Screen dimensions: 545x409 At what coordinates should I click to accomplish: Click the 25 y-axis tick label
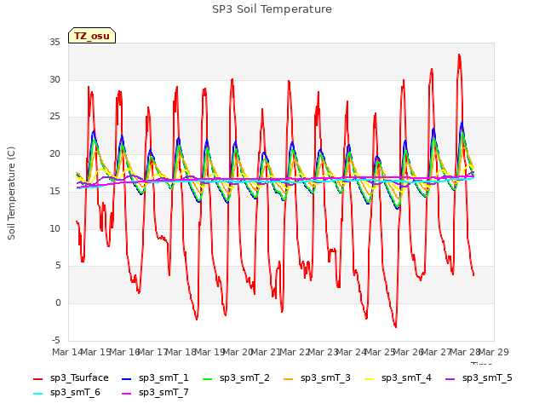[x=54, y=117]
